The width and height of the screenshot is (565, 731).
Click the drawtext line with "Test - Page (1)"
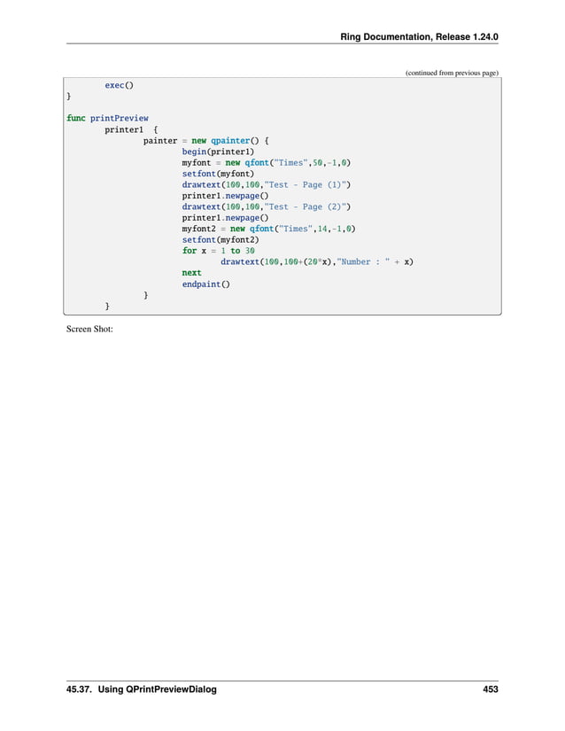pos(267,184)
